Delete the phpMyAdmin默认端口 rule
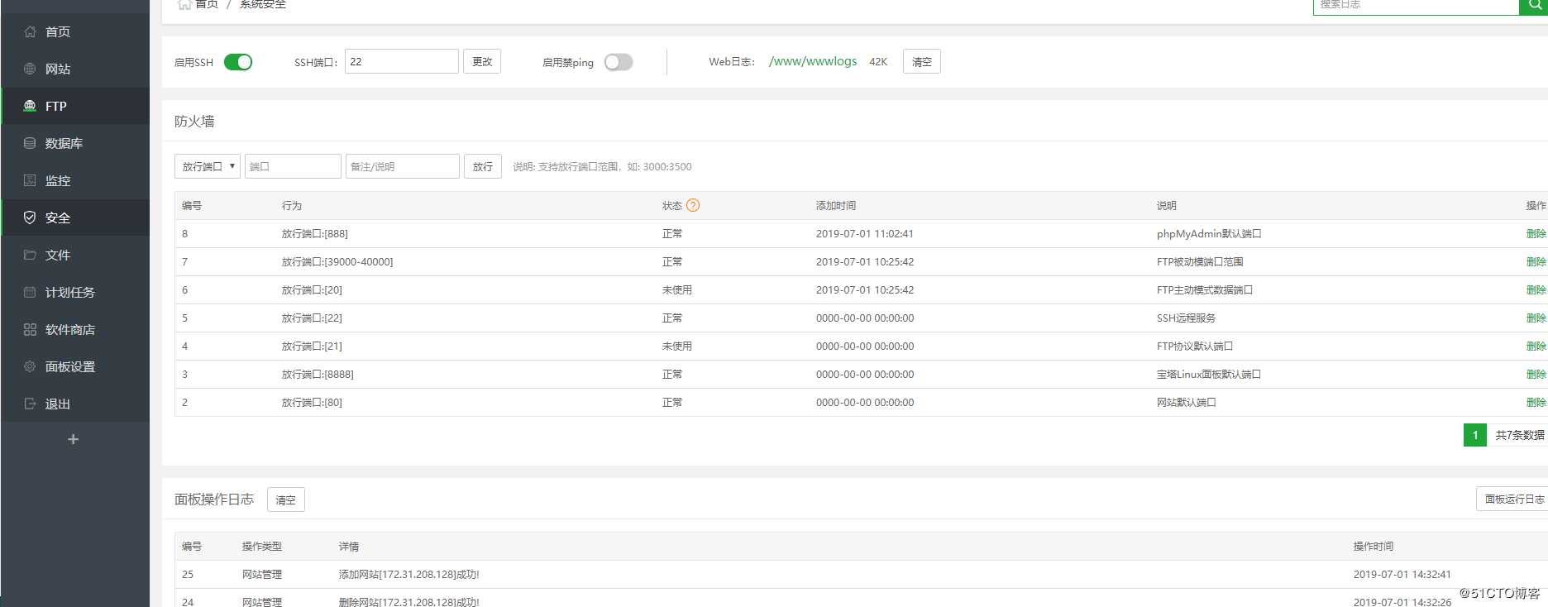Screen dimensions: 1548x607 click(1536, 233)
